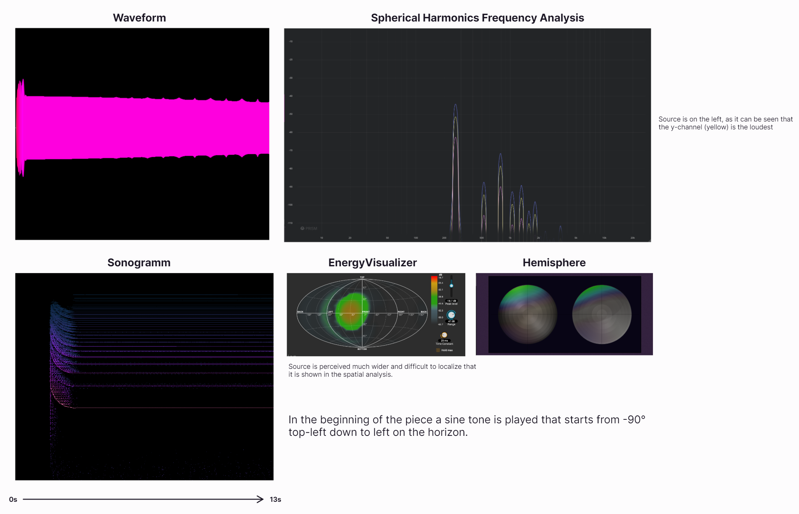Click the 47 dB range value field
Image resolution: width=799 pixels, height=514 pixels.
point(451,321)
